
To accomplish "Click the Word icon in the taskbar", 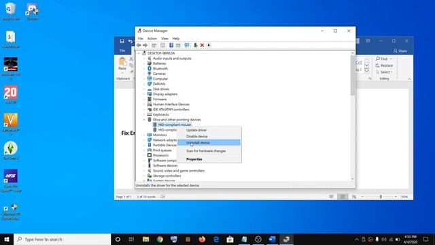I will point(272,239).
